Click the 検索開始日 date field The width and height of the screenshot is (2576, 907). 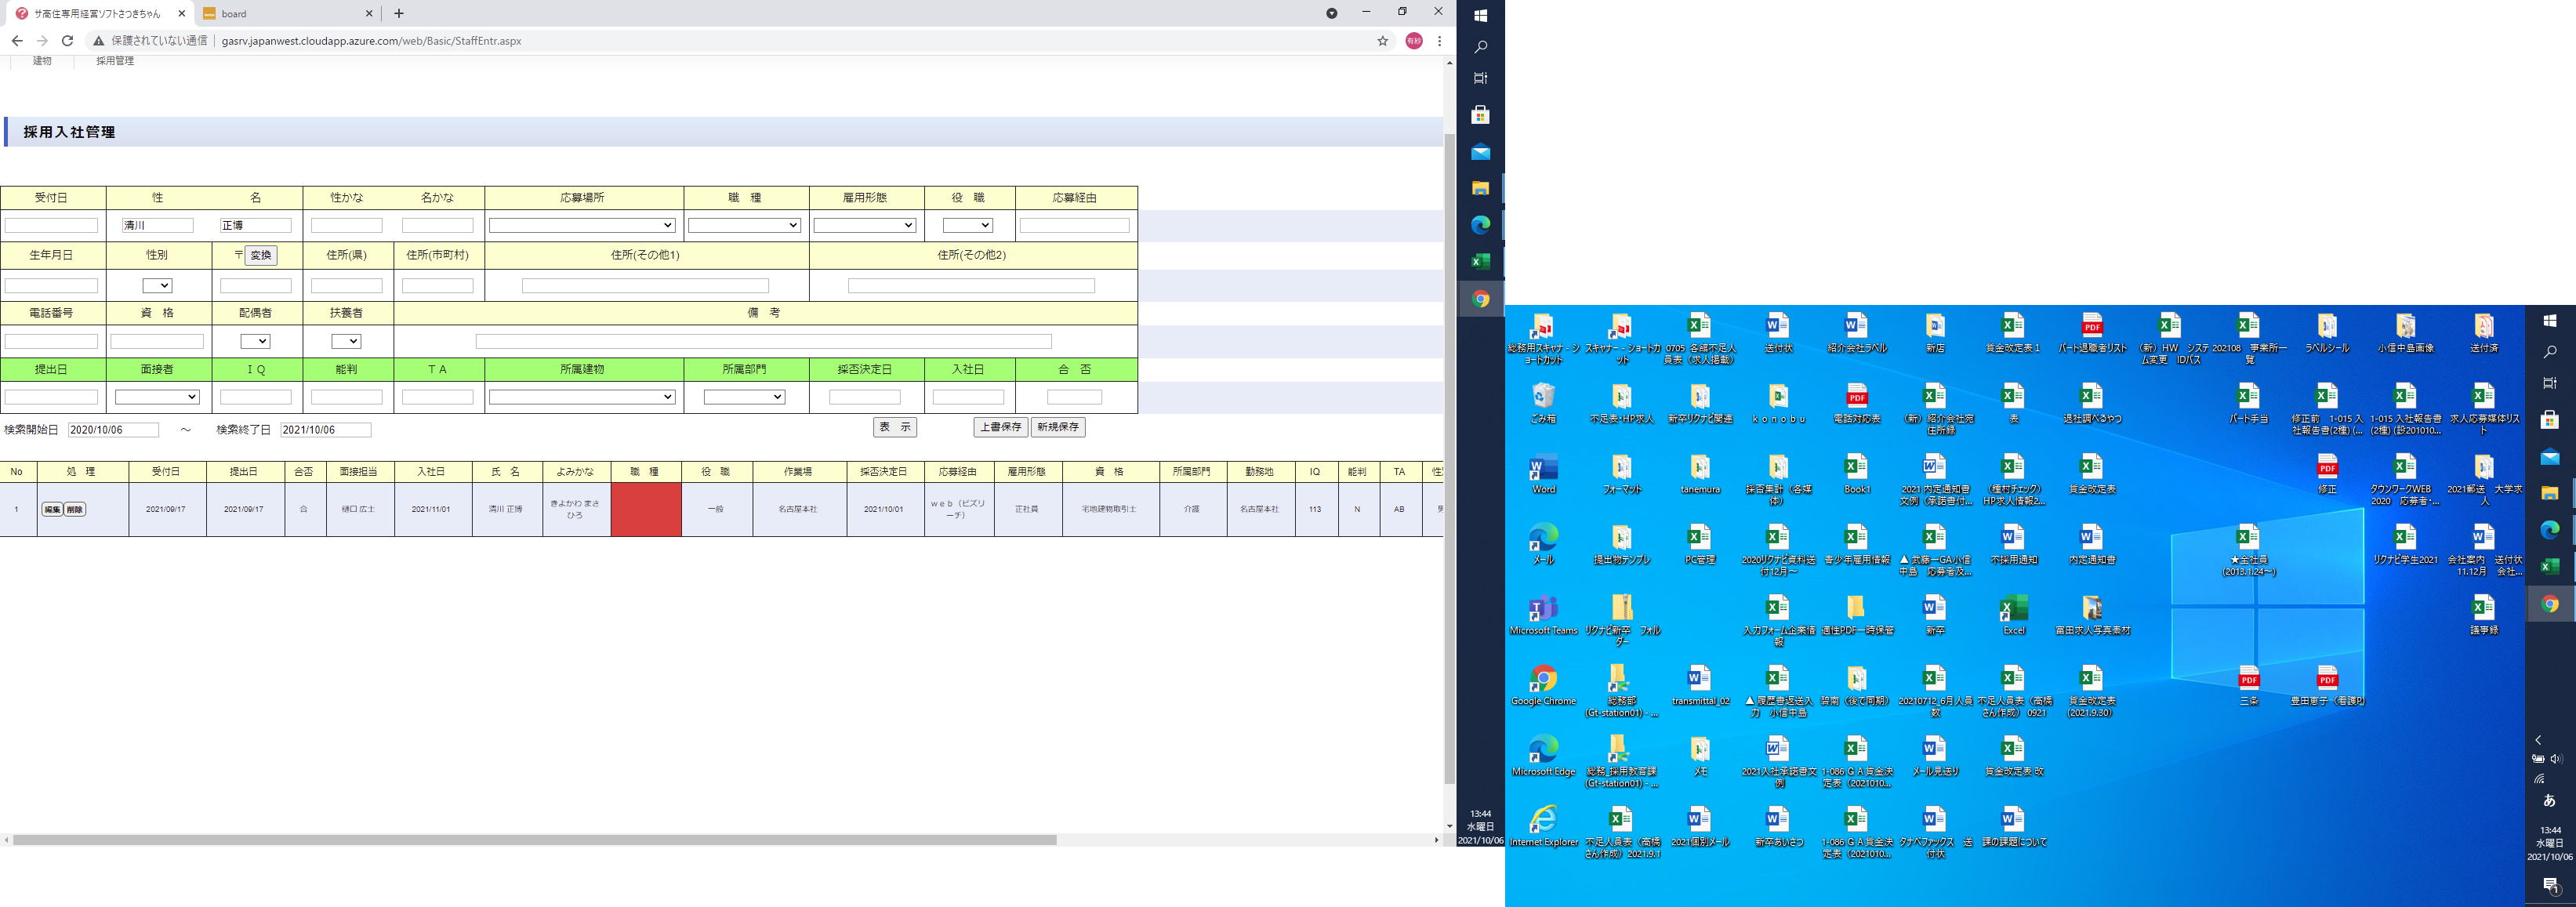(113, 430)
